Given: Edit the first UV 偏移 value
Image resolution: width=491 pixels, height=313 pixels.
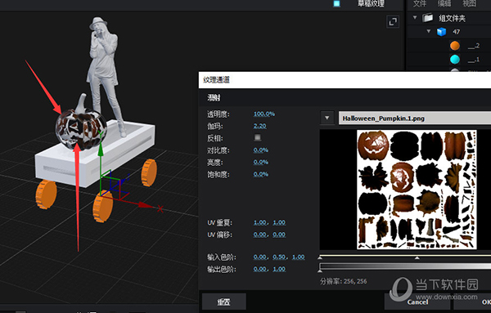Looking at the screenshot, I should pyautogui.click(x=260, y=235).
